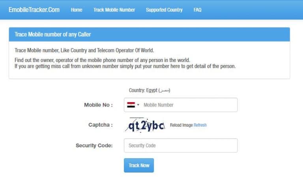Refresh the captcha image
303x180 pixels.
click(x=200, y=125)
